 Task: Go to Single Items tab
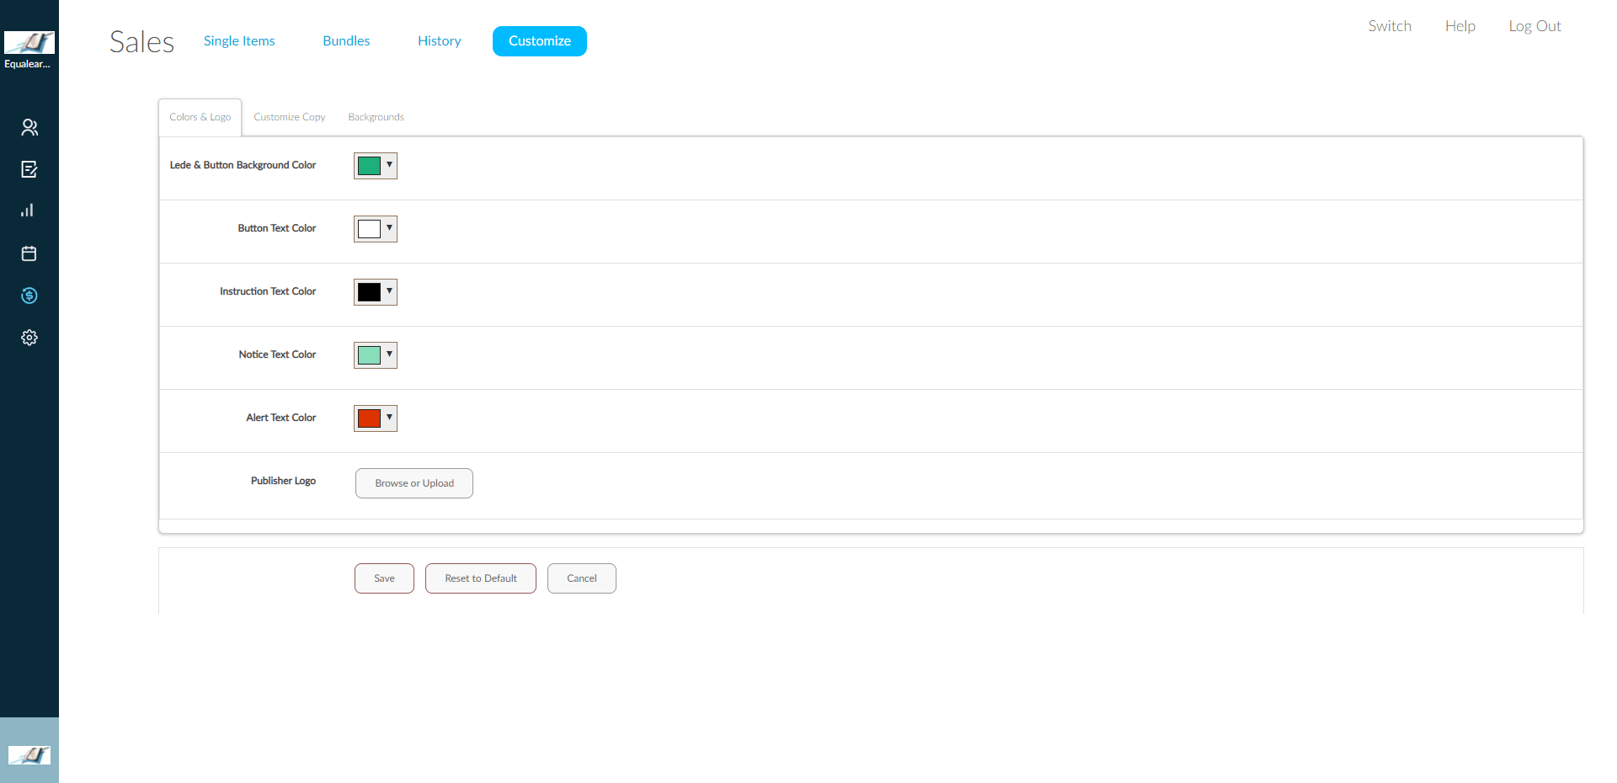(x=239, y=40)
